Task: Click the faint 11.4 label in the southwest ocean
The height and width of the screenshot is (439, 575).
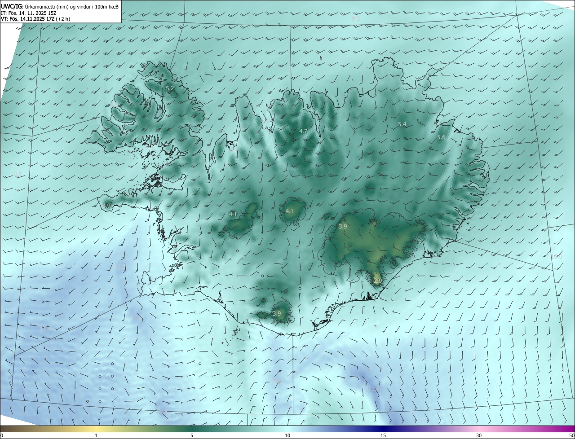Action: (46, 329)
